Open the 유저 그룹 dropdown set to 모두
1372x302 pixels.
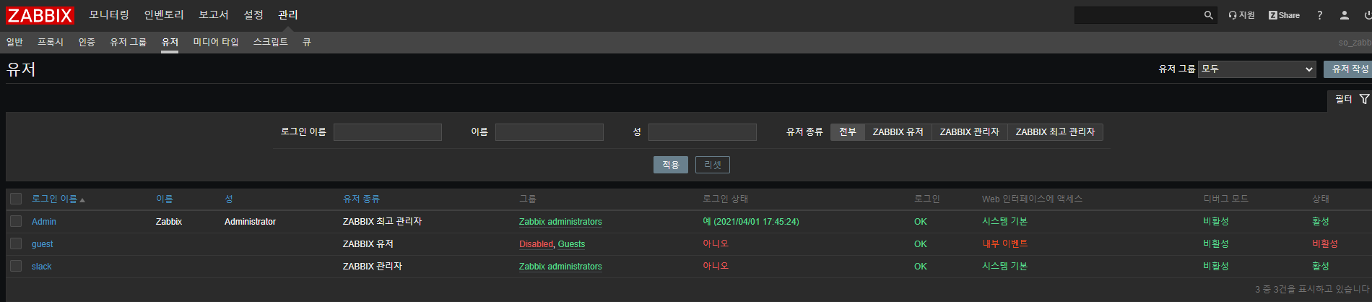click(x=1257, y=69)
